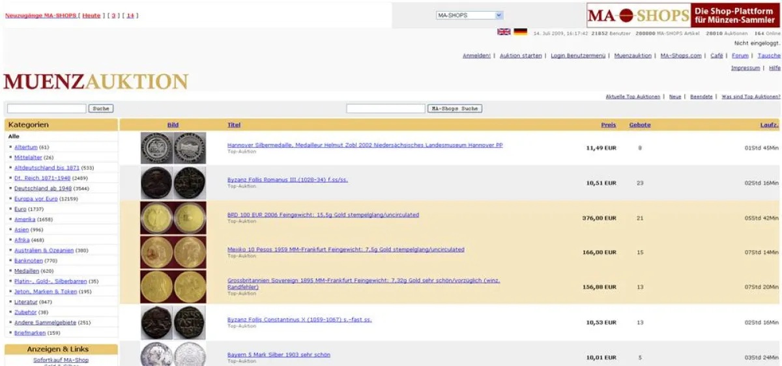Sort auctions by Laufz. column
The width and height of the screenshot is (782, 366).
click(x=770, y=125)
